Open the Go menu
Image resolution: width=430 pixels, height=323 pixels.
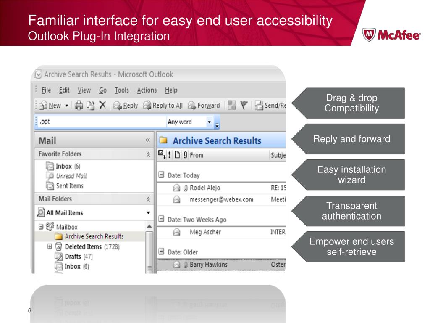tap(102, 90)
